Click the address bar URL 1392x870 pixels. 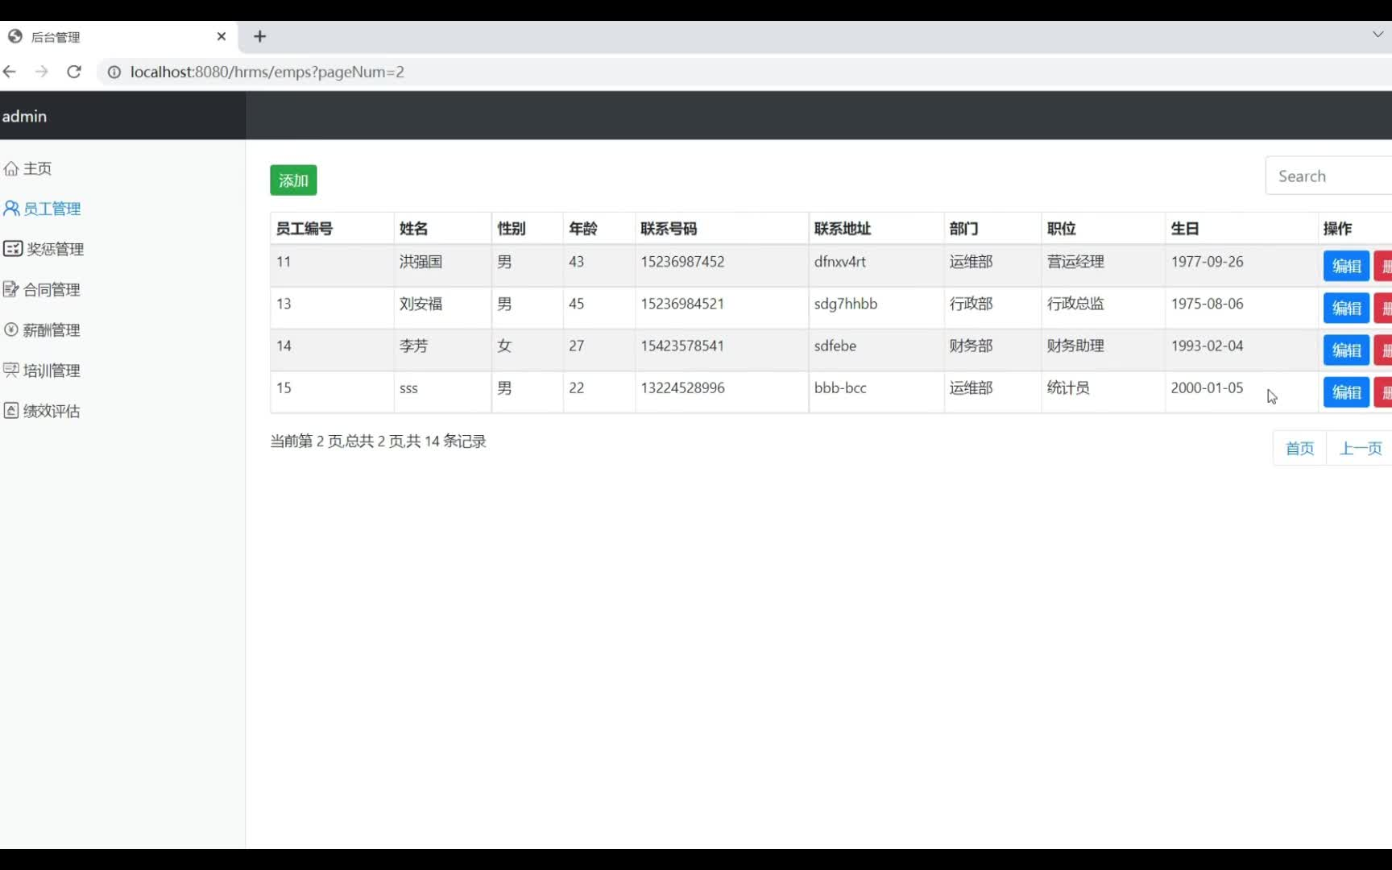(x=267, y=72)
